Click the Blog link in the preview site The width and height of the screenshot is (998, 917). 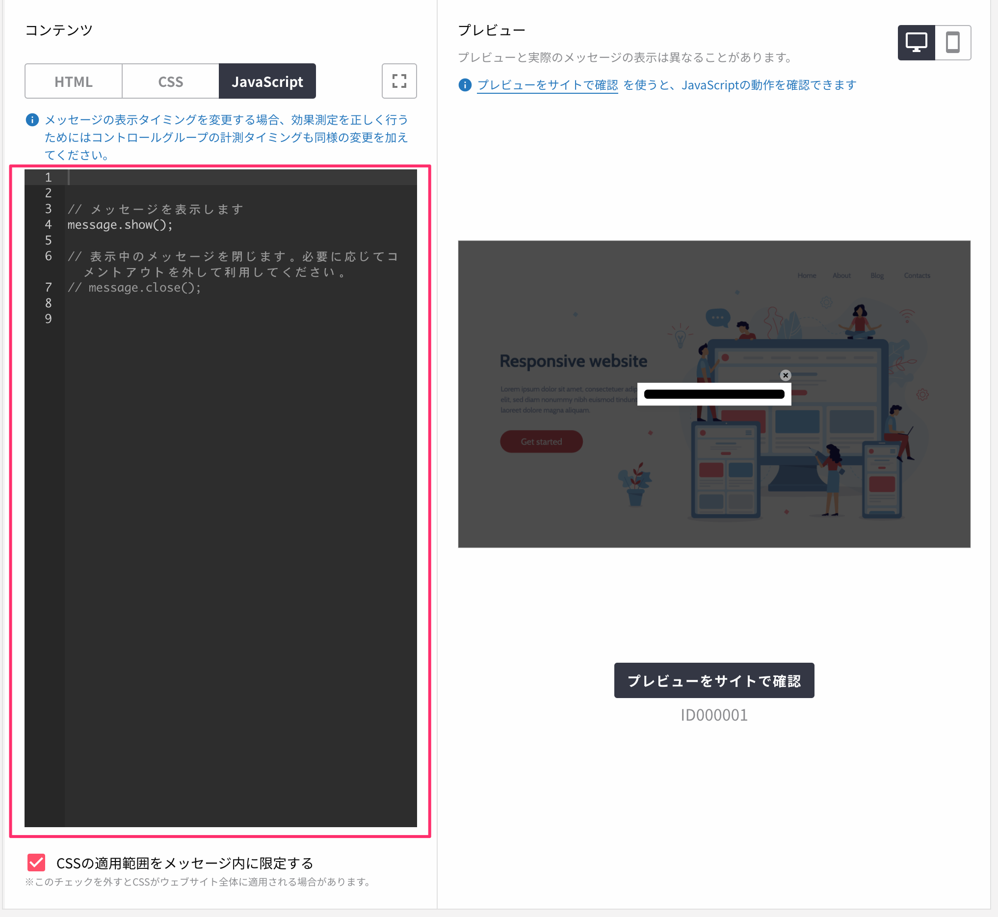point(877,276)
